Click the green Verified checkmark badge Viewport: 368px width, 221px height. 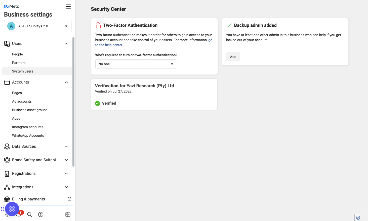click(x=98, y=103)
